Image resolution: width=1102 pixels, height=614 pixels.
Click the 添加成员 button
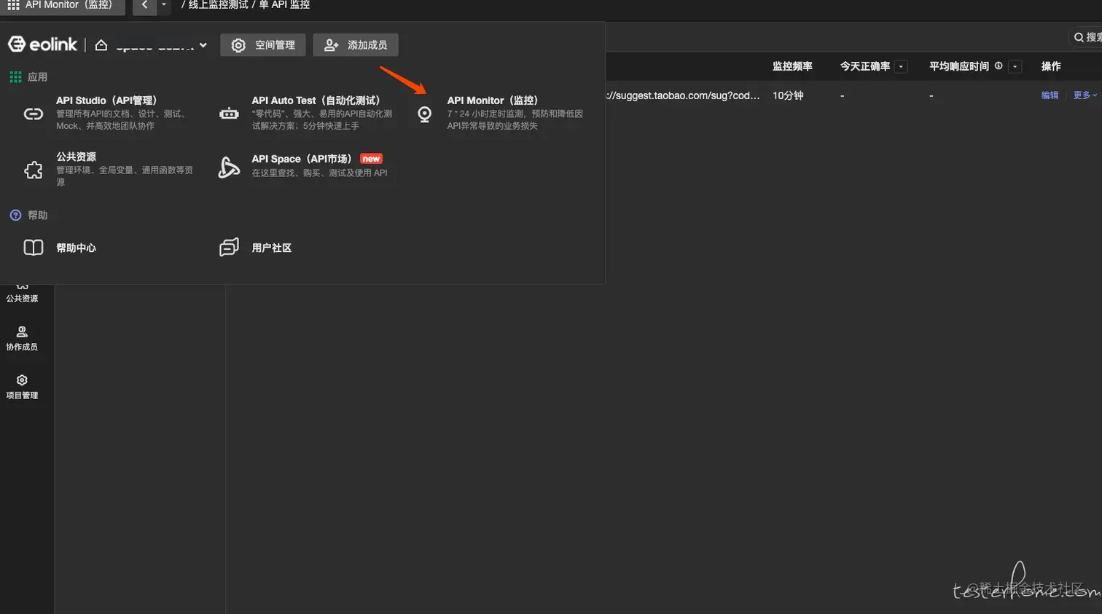tap(356, 45)
